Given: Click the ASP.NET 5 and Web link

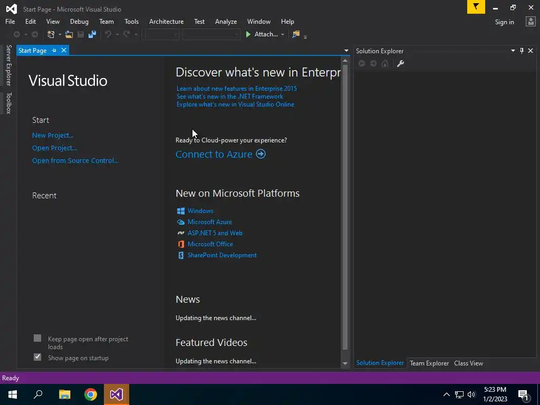Looking at the screenshot, I should (x=215, y=233).
